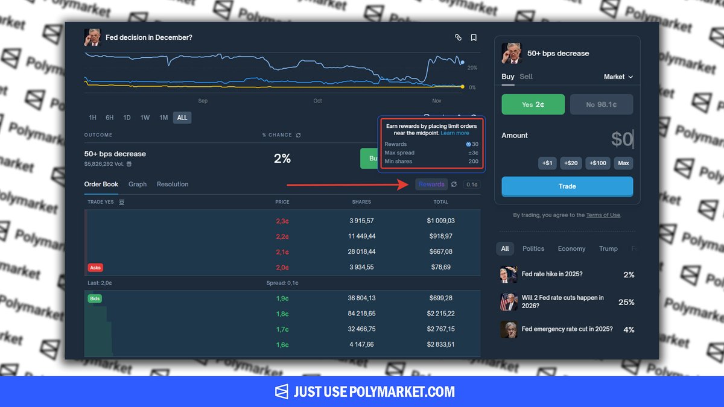Set amount to Max

624,163
